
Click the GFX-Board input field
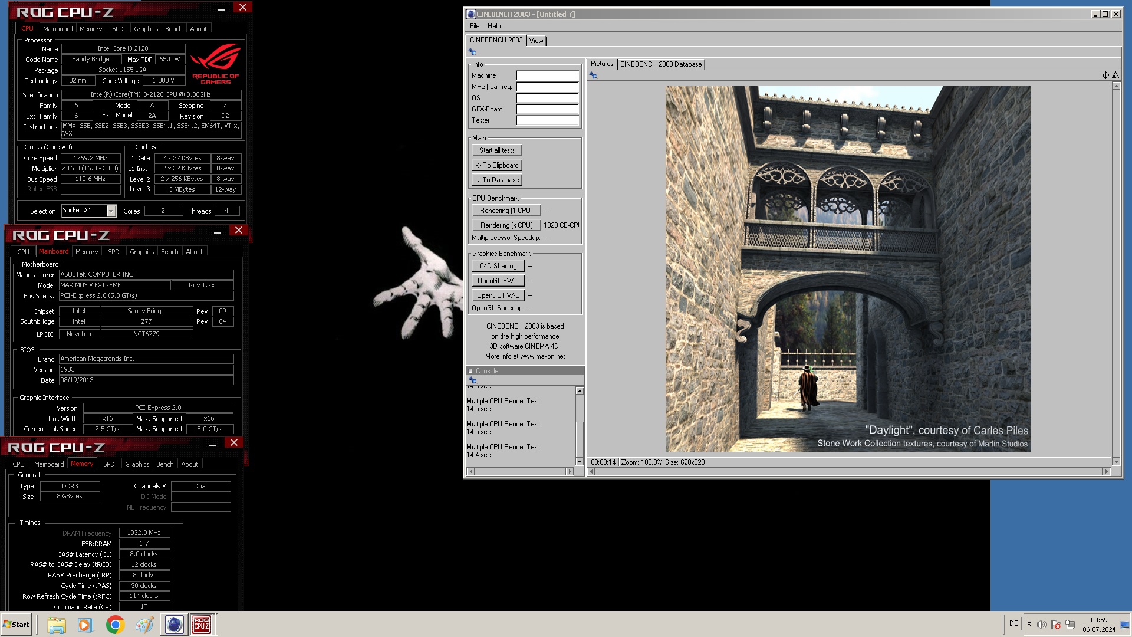click(x=547, y=109)
